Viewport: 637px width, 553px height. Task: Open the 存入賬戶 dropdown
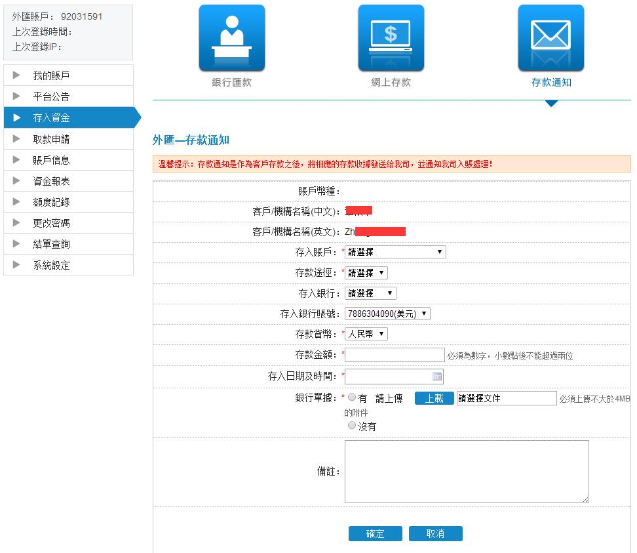(x=395, y=252)
